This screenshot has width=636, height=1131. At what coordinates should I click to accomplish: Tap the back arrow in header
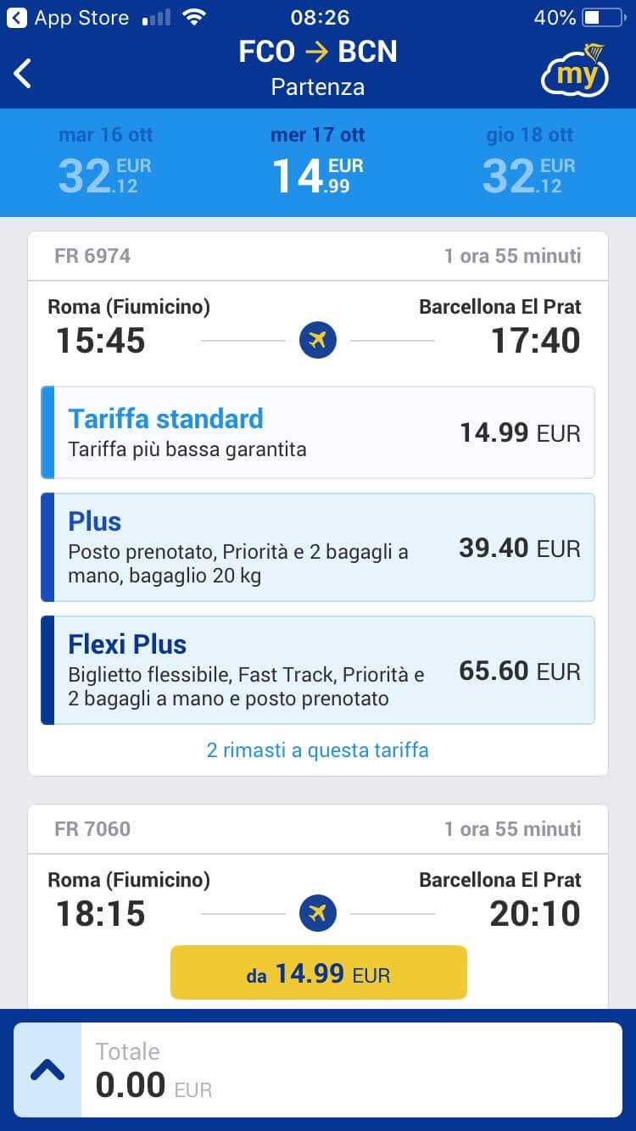point(23,74)
